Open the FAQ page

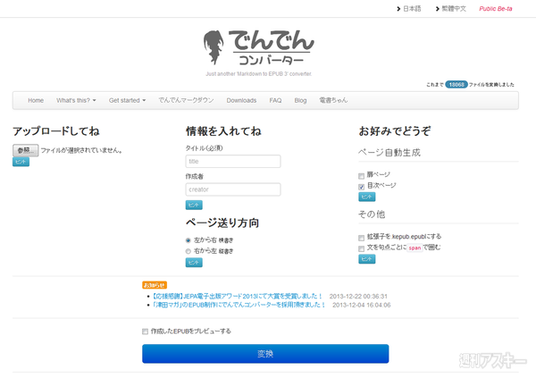[x=275, y=100]
